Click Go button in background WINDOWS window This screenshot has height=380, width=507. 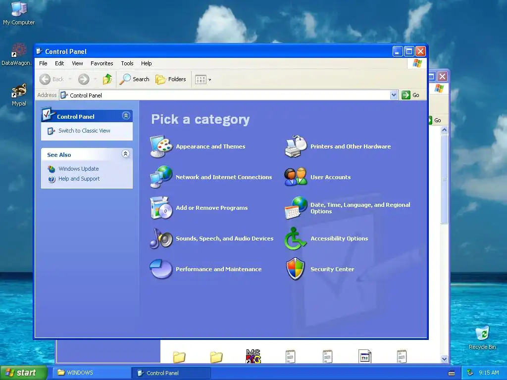pos(435,120)
